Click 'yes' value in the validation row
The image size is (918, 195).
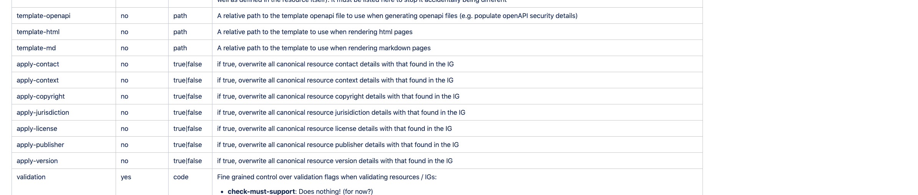tap(126, 177)
